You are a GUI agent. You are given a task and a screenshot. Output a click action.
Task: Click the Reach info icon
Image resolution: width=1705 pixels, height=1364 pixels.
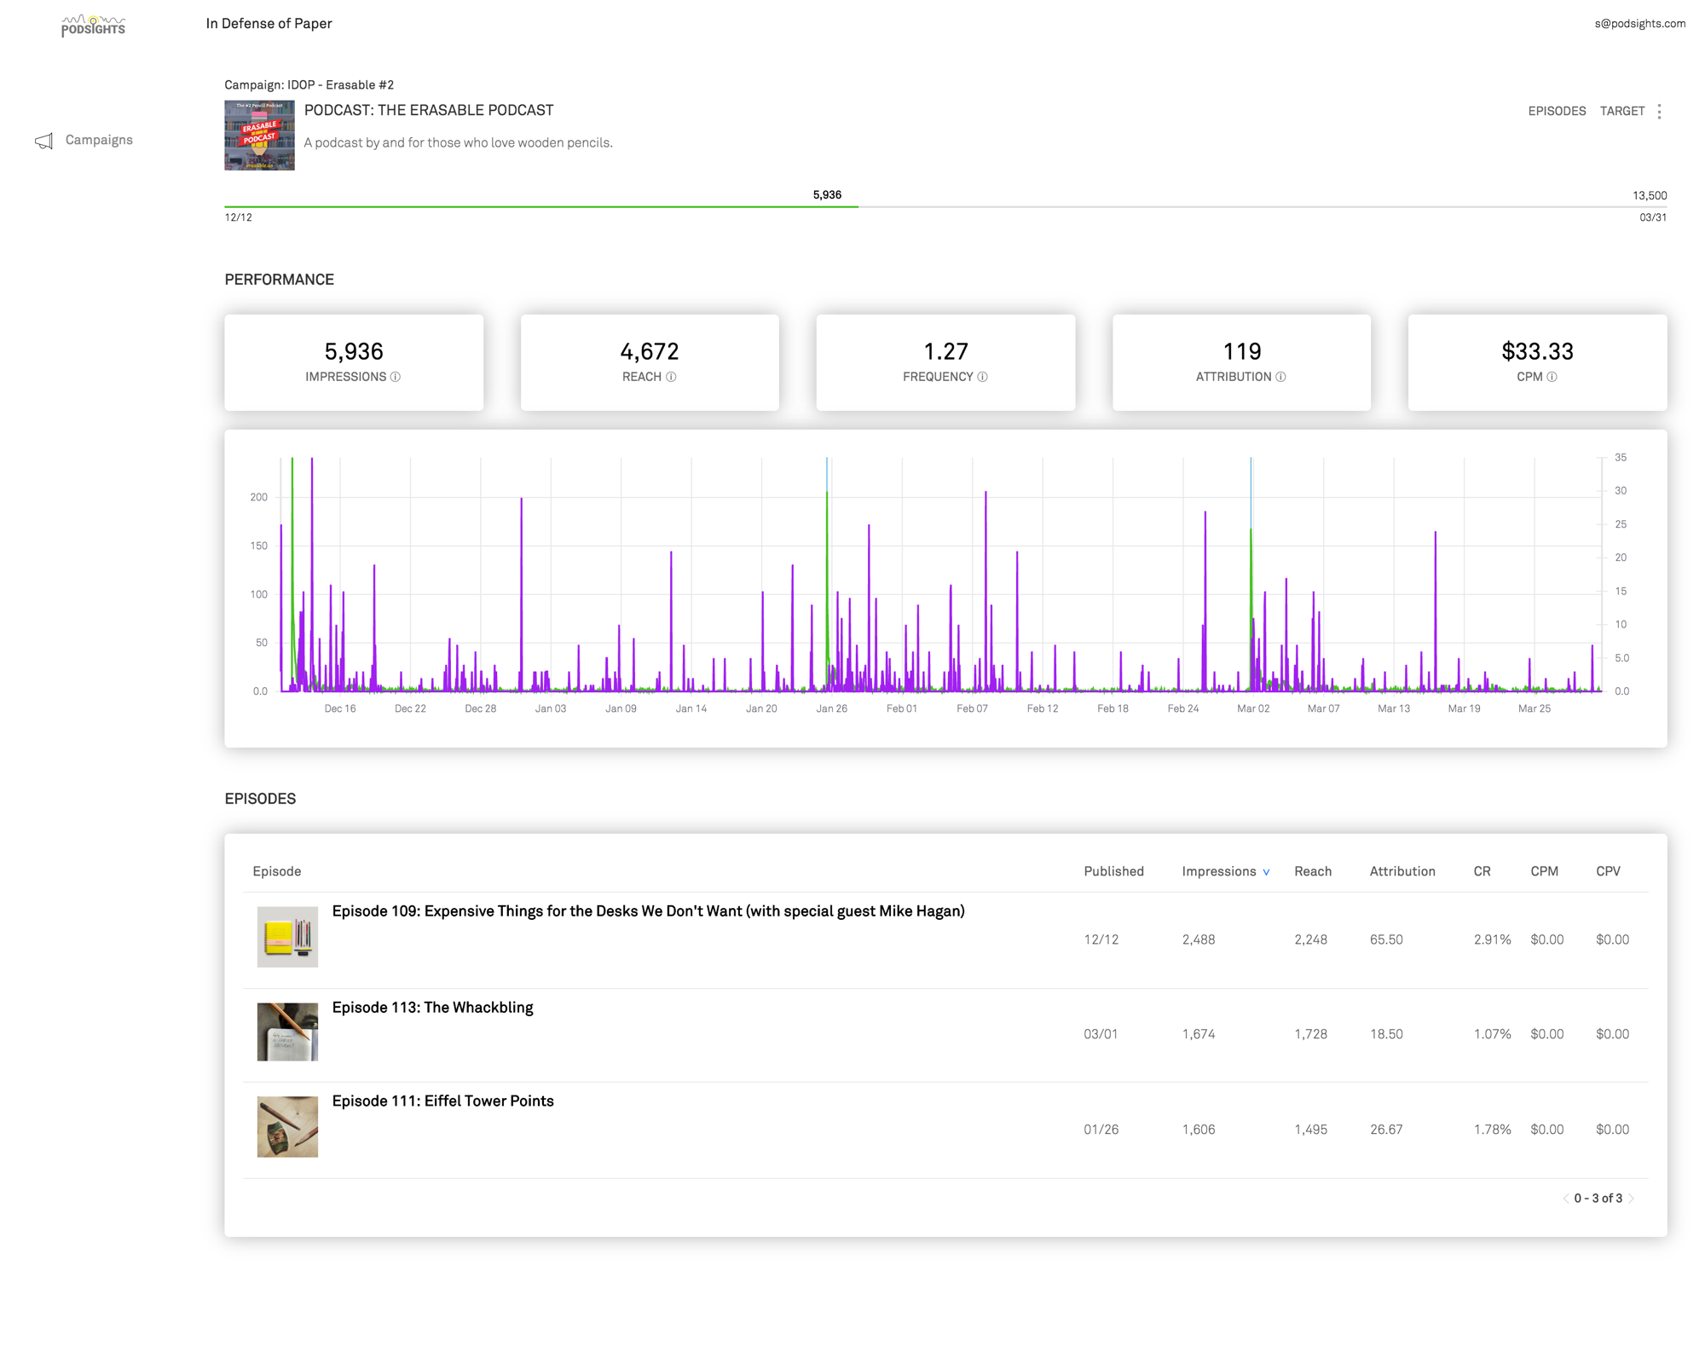tap(671, 376)
